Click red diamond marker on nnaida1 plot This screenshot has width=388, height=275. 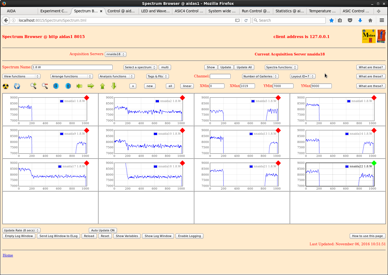tap(87, 98)
